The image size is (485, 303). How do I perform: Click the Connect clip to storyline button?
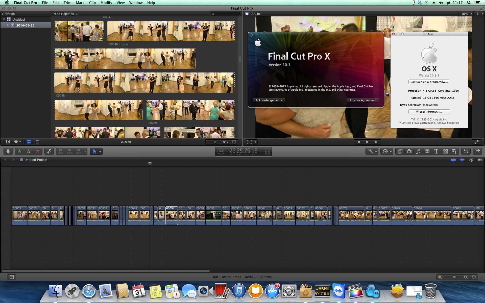point(60,151)
